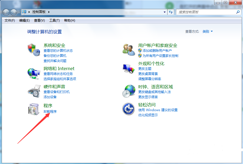Open the 轻松访问 heading link
The image size is (243, 164).
(x=147, y=105)
